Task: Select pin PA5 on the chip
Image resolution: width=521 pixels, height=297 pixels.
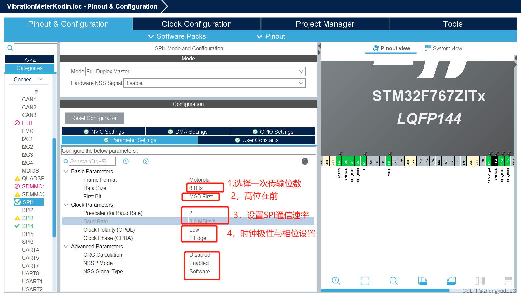Action: point(345,161)
